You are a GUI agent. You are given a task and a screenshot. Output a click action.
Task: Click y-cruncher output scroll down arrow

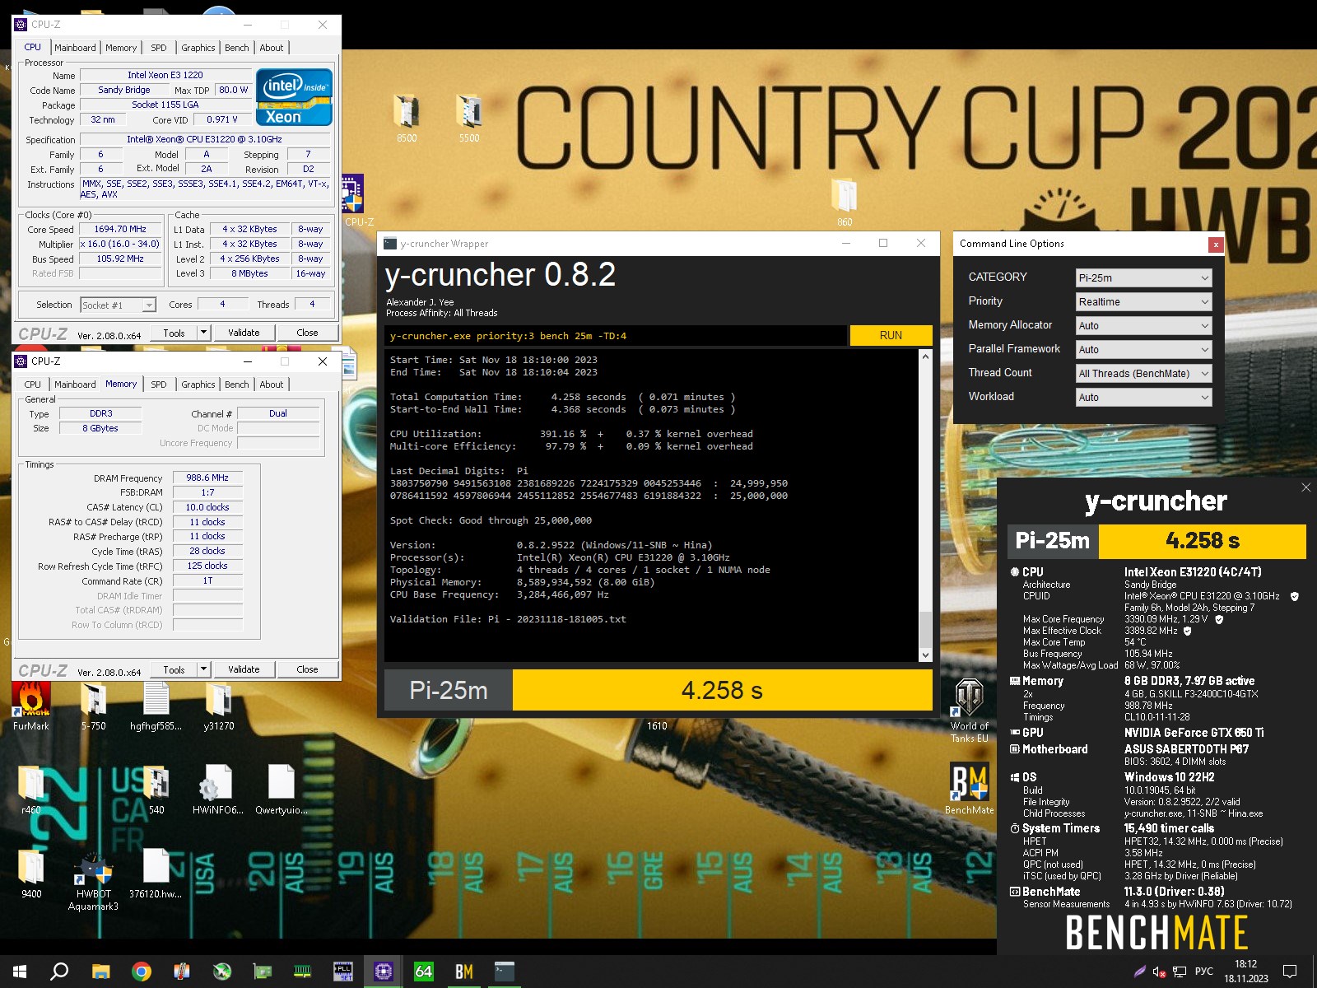pyautogui.click(x=925, y=655)
